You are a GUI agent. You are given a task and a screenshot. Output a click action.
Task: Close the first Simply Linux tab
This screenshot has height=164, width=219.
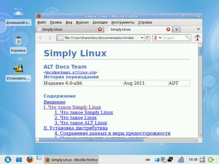(100, 29)
